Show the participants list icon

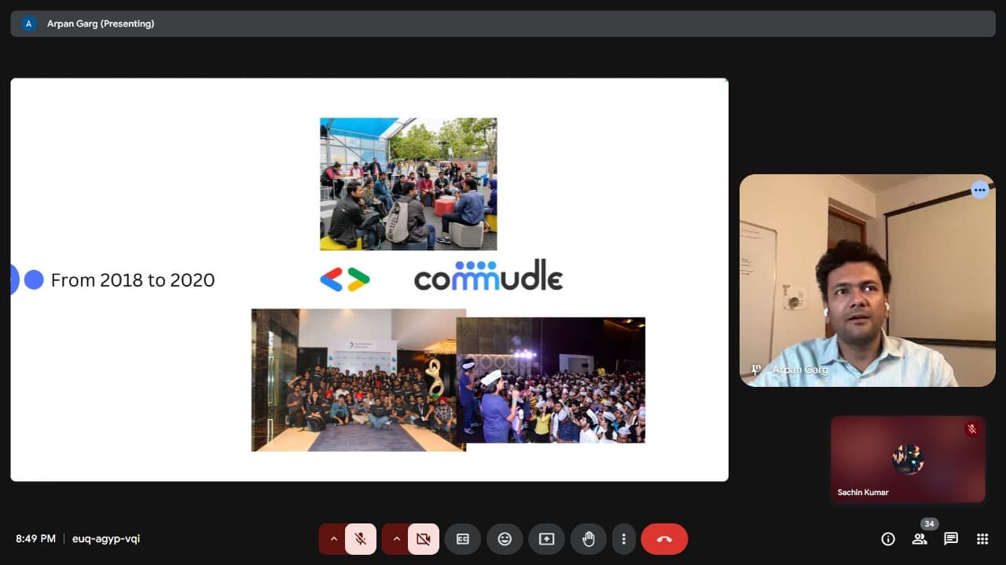pyautogui.click(x=919, y=539)
